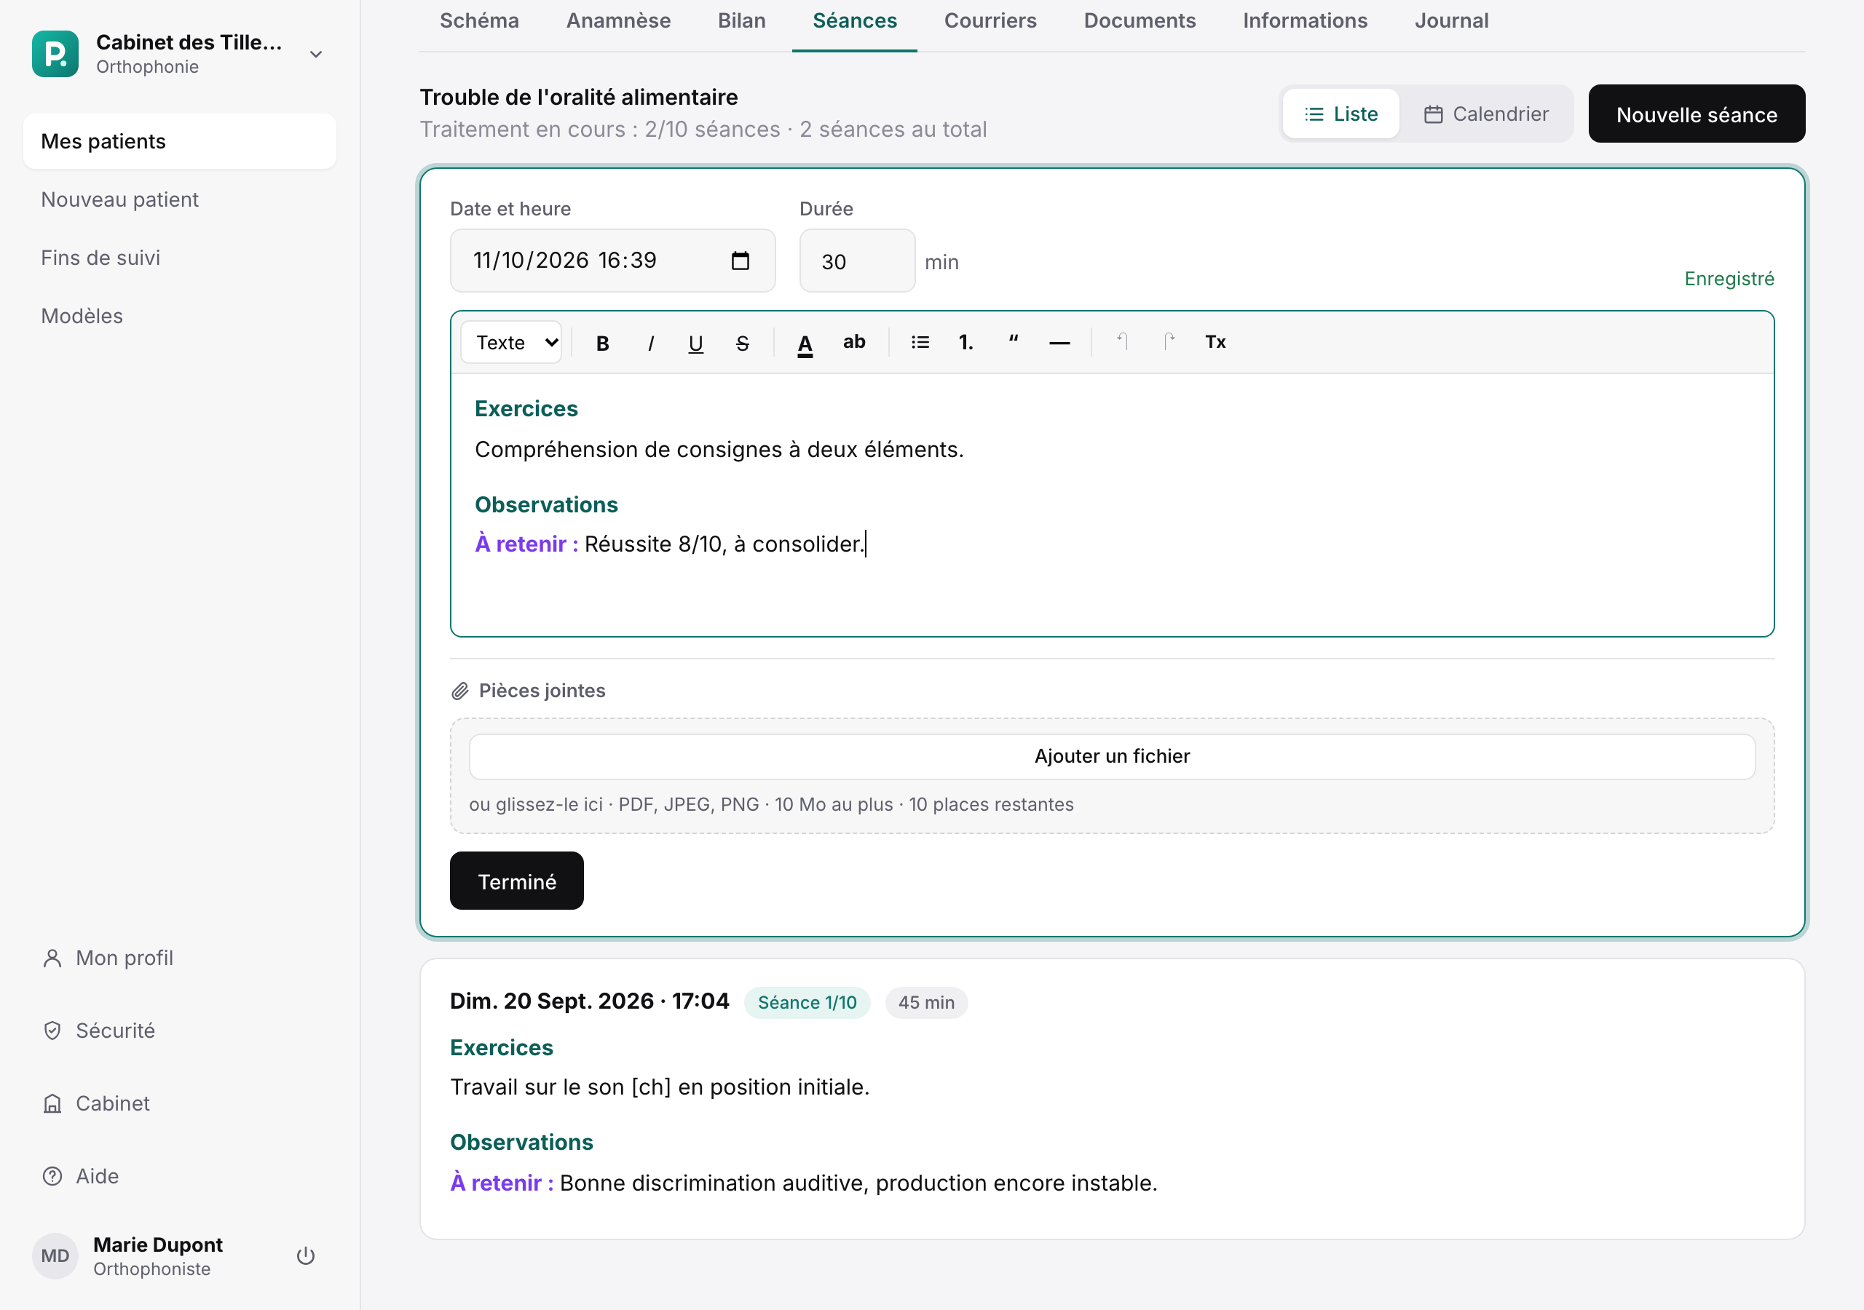This screenshot has height=1310, width=1864.
Task: Click the Terminé button
Action: [x=516, y=881]
